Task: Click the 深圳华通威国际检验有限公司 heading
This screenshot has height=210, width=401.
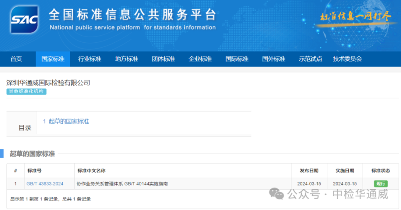Action: click(x=48, y=83)
